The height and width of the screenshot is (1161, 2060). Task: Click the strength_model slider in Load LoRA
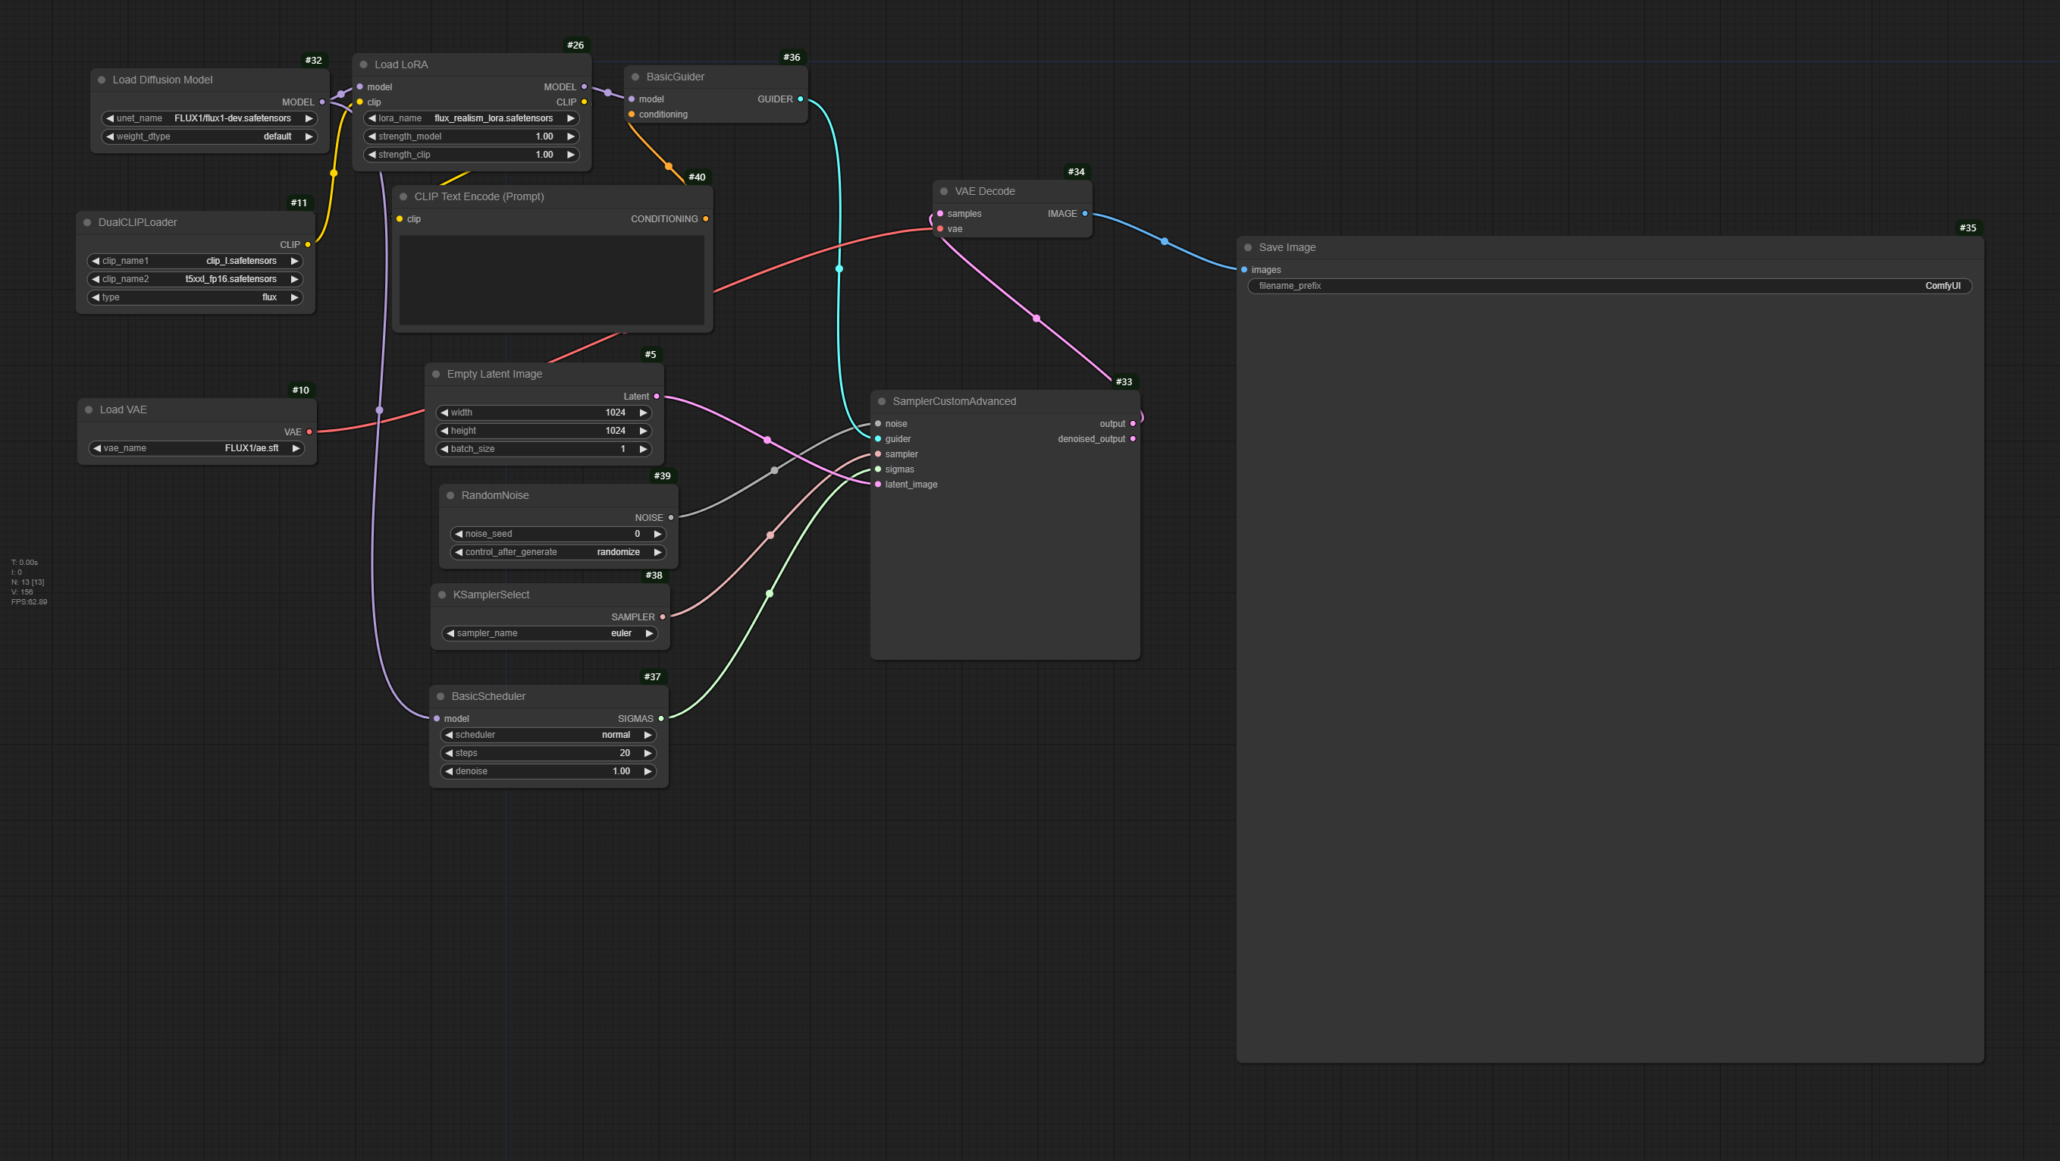pyautogui.click(x=471, y=136)
